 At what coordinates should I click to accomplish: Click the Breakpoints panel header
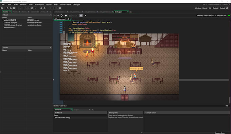pyautogui.click(x=125, y=113)
